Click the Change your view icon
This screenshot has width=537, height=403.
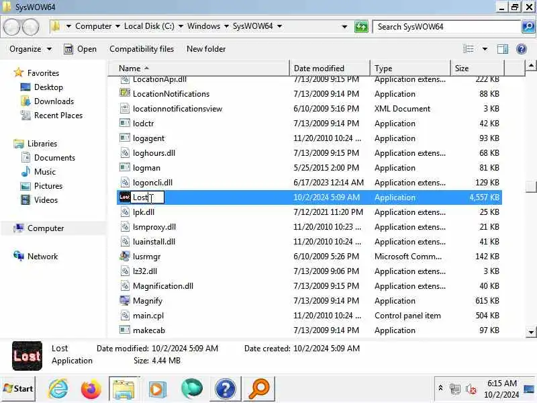(468, 49)
